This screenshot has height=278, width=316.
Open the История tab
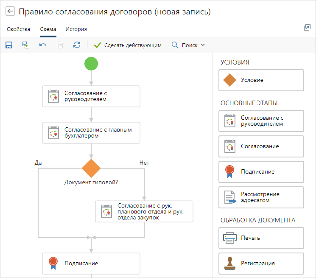pos(76,29)
